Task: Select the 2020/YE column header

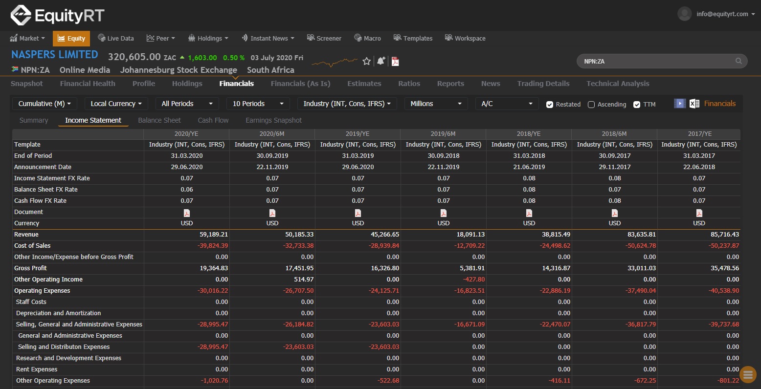Action: 186,133
